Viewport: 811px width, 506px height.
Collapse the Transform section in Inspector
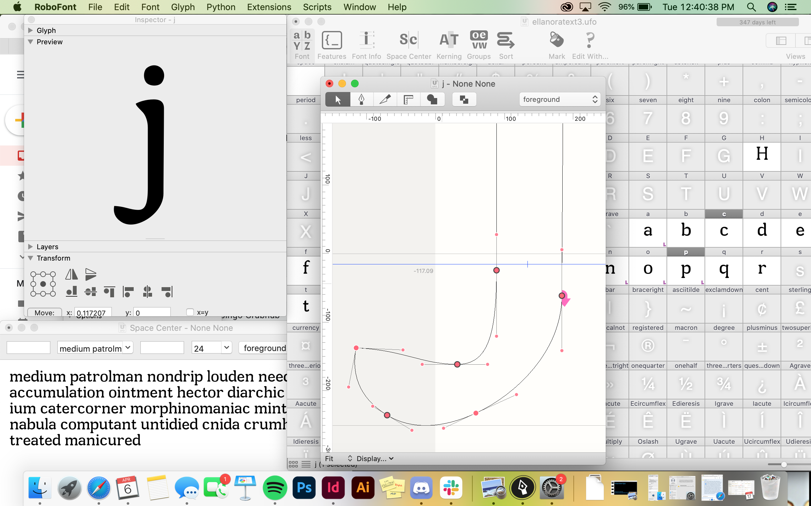point(30,258)
